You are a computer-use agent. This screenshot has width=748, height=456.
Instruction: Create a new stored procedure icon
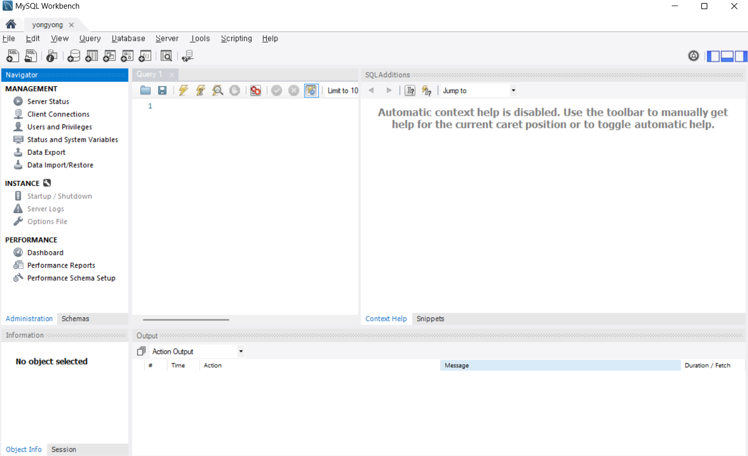pos(127,56)
